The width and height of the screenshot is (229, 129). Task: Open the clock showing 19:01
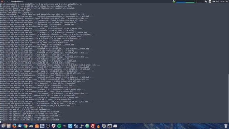pyautogui.click(x=222, y=1)
